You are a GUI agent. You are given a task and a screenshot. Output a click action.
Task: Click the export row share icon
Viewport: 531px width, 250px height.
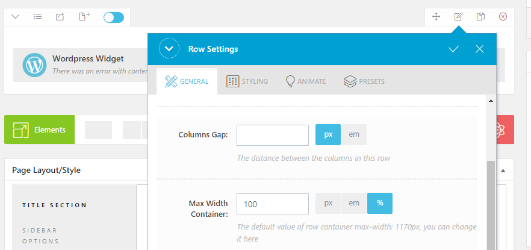pyautogui.click(x=60, y=17)
